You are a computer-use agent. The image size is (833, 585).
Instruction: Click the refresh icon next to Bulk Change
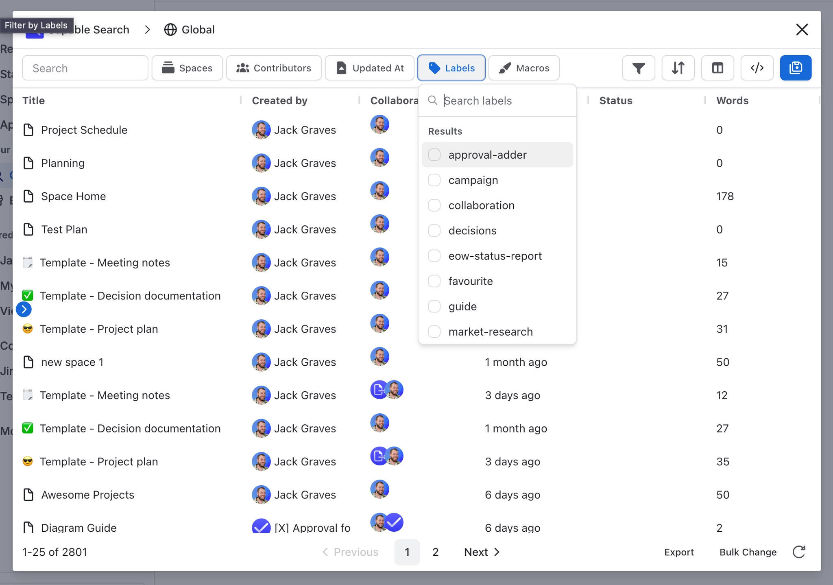(x=799, y=552)
